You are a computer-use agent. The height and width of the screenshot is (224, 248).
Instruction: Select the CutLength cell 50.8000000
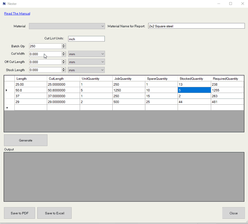coord(63,90)
